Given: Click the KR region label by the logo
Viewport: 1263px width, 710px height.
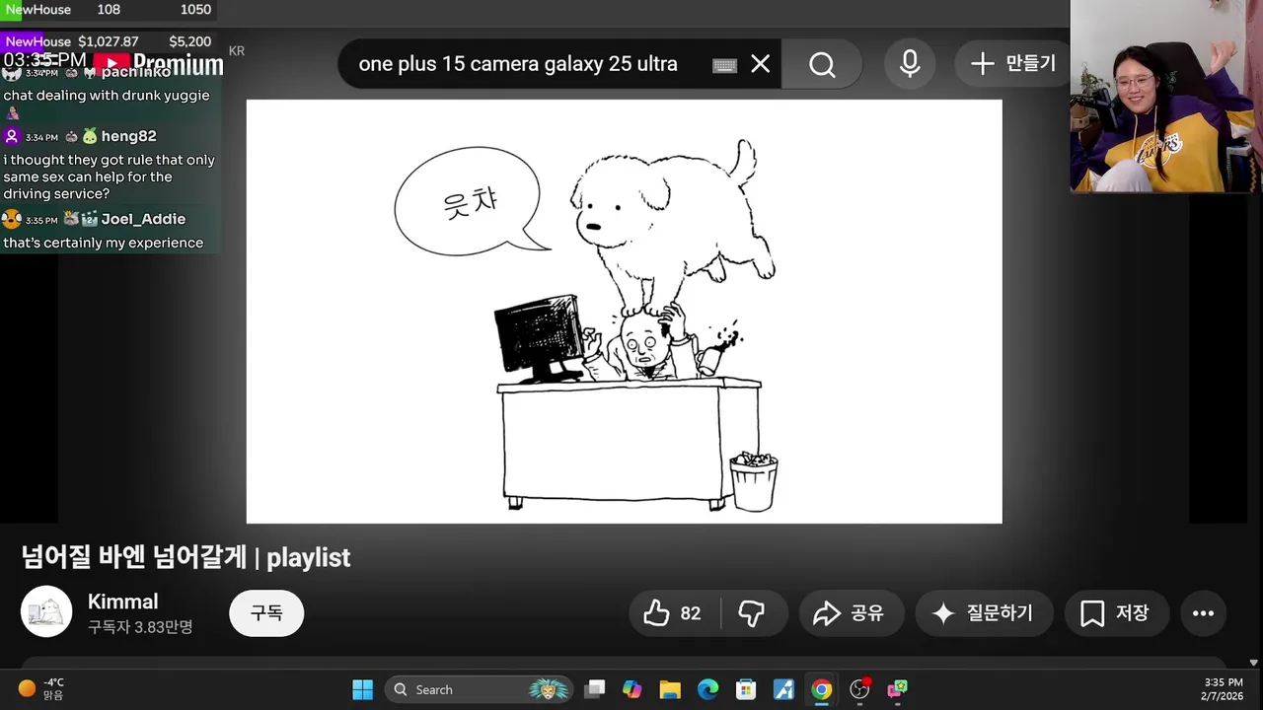Looking at the screenshot, I should [236, 51].
